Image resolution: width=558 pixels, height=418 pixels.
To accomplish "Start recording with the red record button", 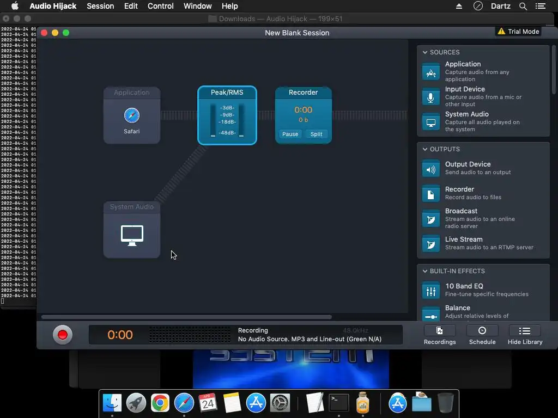I will (x=63, y=335).
